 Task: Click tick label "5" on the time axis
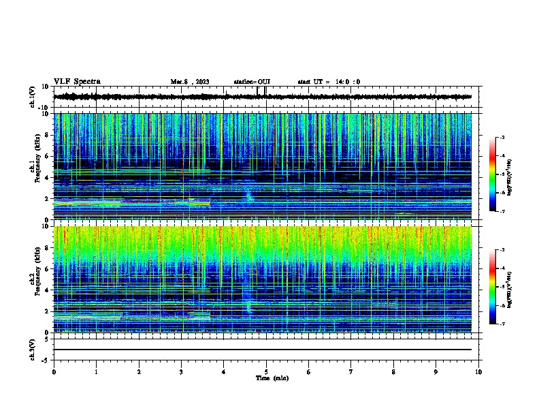[x=266, y=372]
